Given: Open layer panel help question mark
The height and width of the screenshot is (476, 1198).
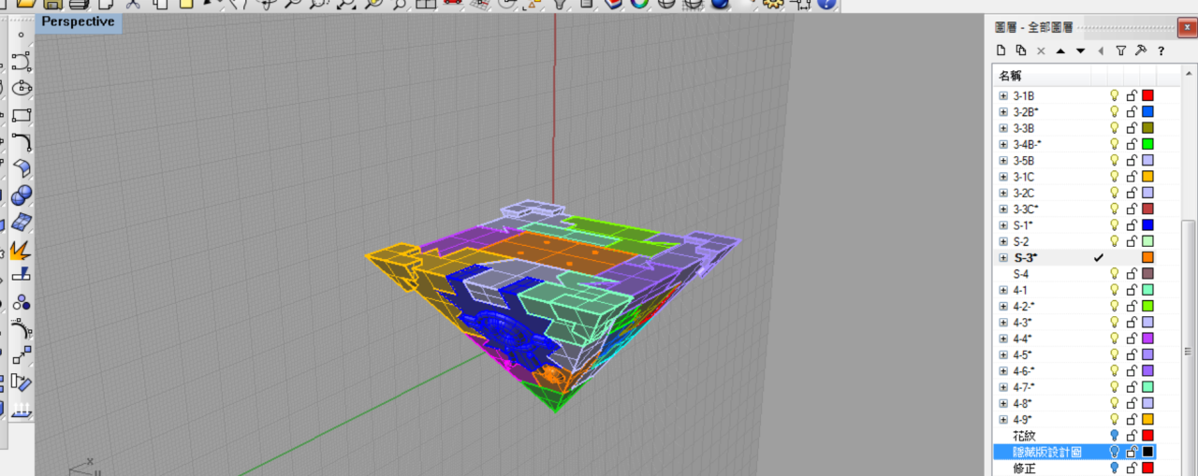Looking at the screenshot, I should (x=1161, y=50).
